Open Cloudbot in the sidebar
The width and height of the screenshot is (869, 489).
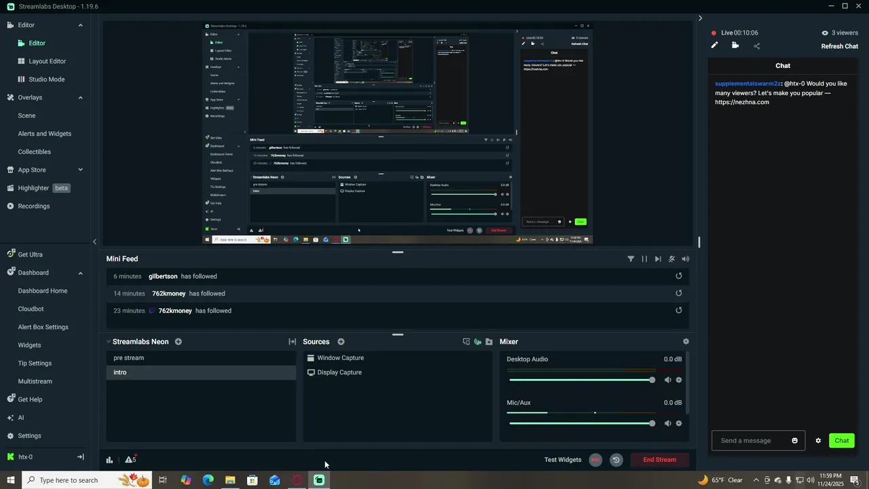[x=31, y=309]
